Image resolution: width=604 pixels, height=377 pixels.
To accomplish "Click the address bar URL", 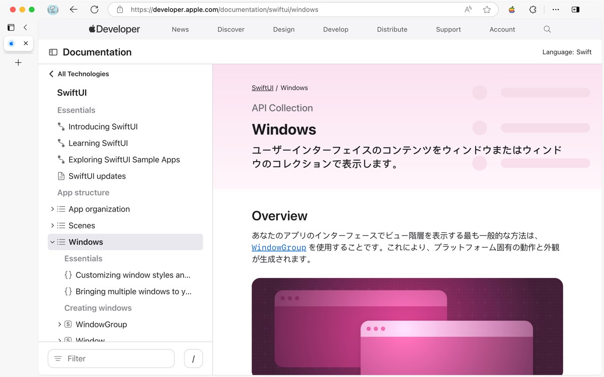I will point(224,9).
